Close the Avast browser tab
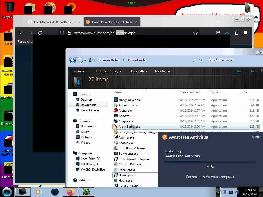The width and height of the screenshot is (263, 197). (x=136, y=22)
